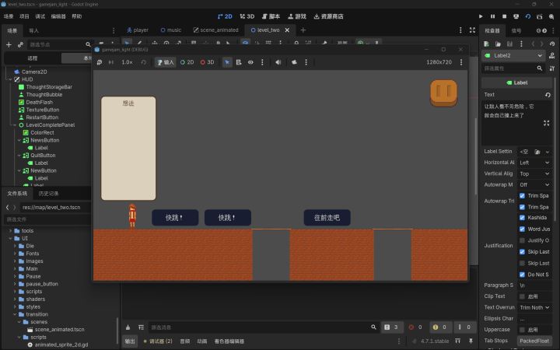Click the game window suspend icon

tap(100, 62)
